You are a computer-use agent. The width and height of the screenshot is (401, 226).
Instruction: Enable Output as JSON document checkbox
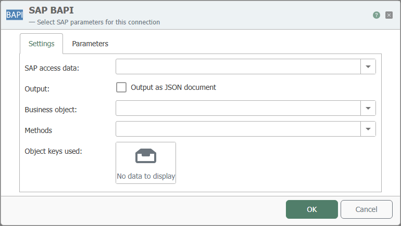point(121,87)
